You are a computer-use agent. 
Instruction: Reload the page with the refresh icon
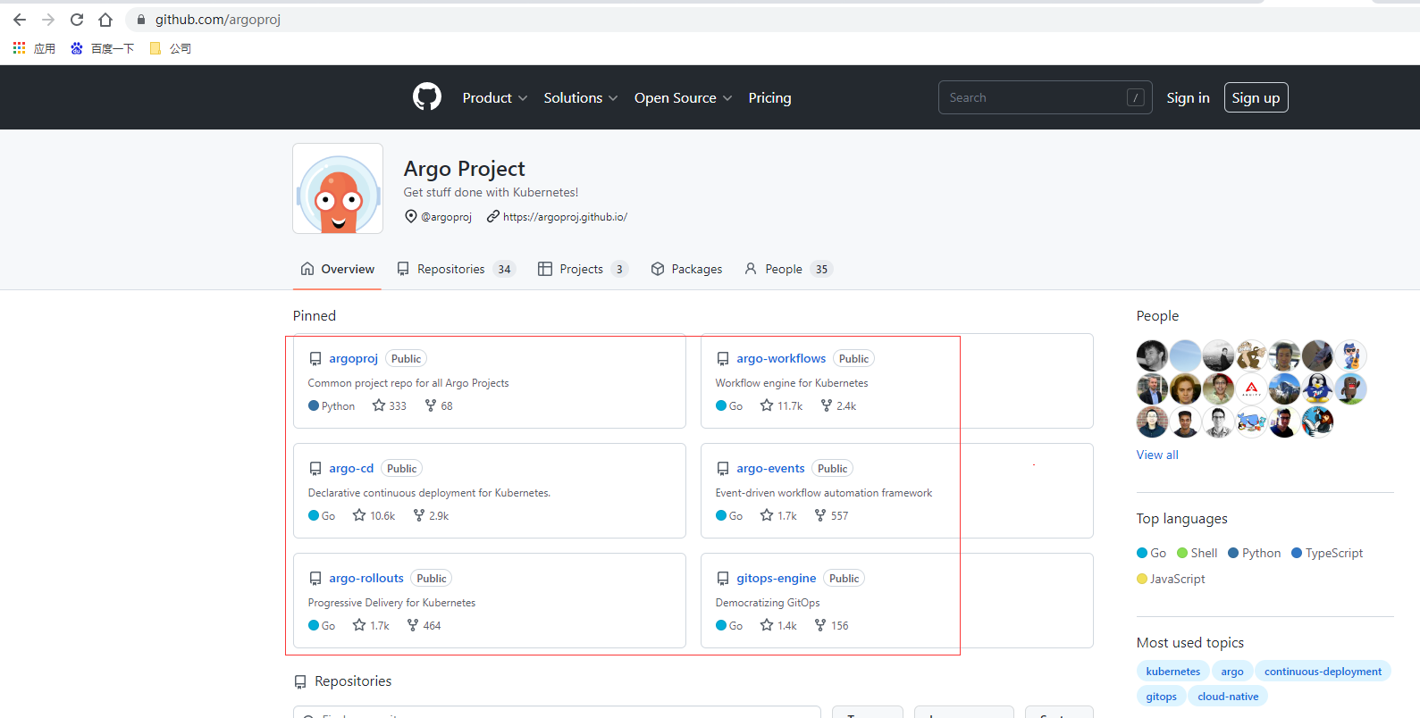point(77,20)
